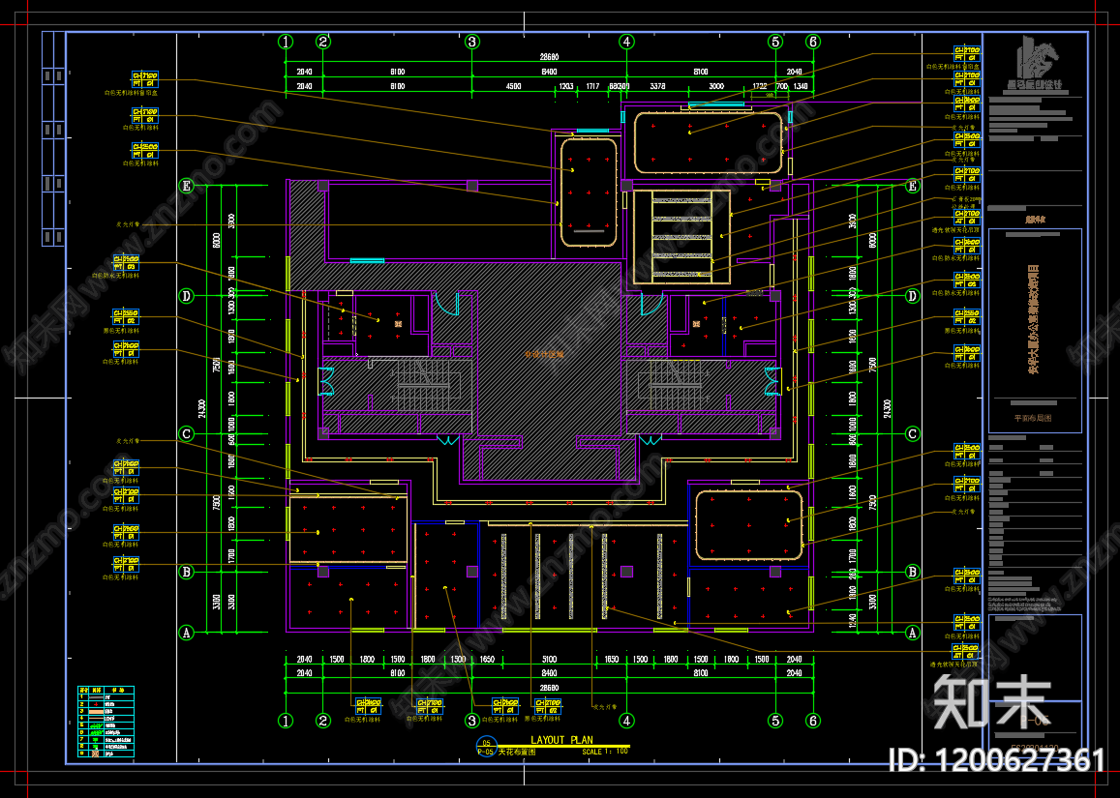Select the bottom overall dimension '28680'
This screenshot has height=798, width=1120.
pos(549,688)
